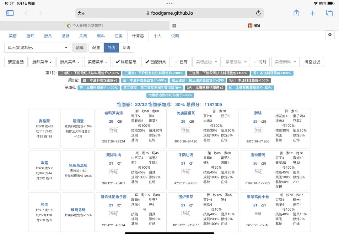Go back with the left arrow icon
This screenshot has width=339, height=236.
point(26,13)
